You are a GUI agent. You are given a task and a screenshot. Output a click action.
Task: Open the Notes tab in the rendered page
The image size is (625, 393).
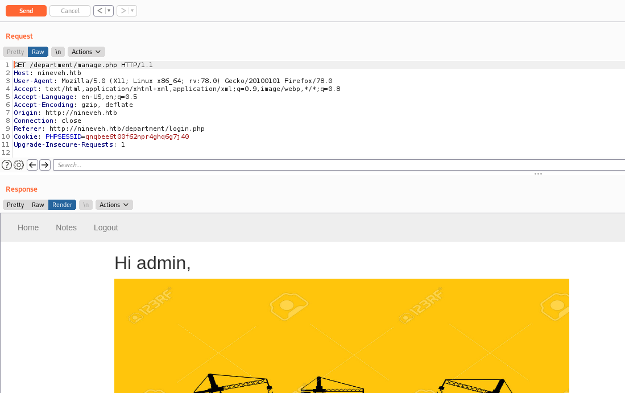tap(66, 227)
